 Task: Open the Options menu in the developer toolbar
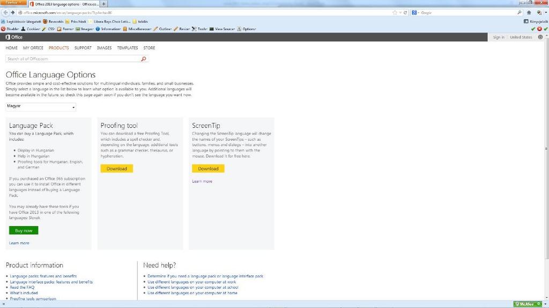(247, 29)
